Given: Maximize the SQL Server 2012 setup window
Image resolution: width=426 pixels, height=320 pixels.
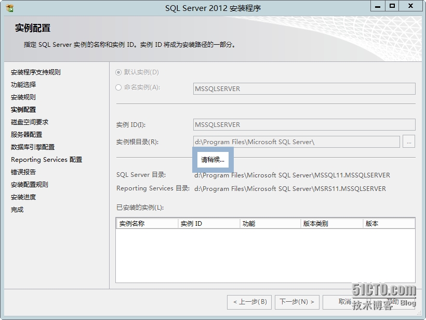Looking at the screenshot, I should click(x=392, y=6).
